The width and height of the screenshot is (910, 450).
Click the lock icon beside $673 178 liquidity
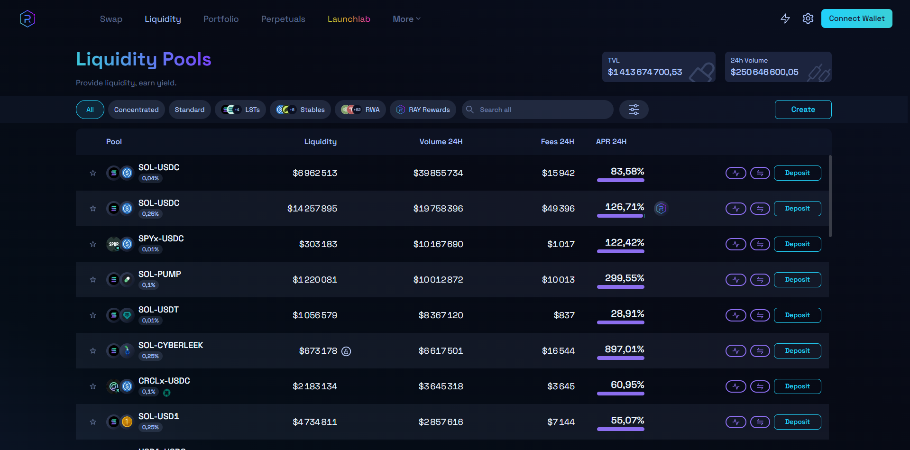346,351
